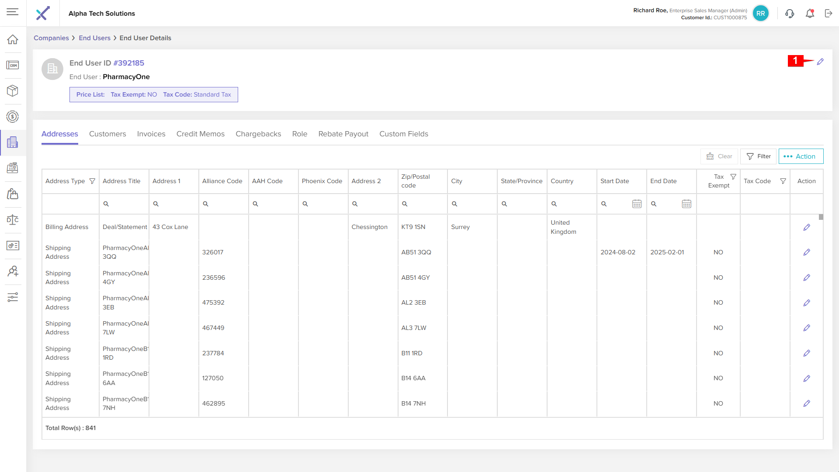
Task: Open the hamburger navigation menu
Action: point(13,12)
